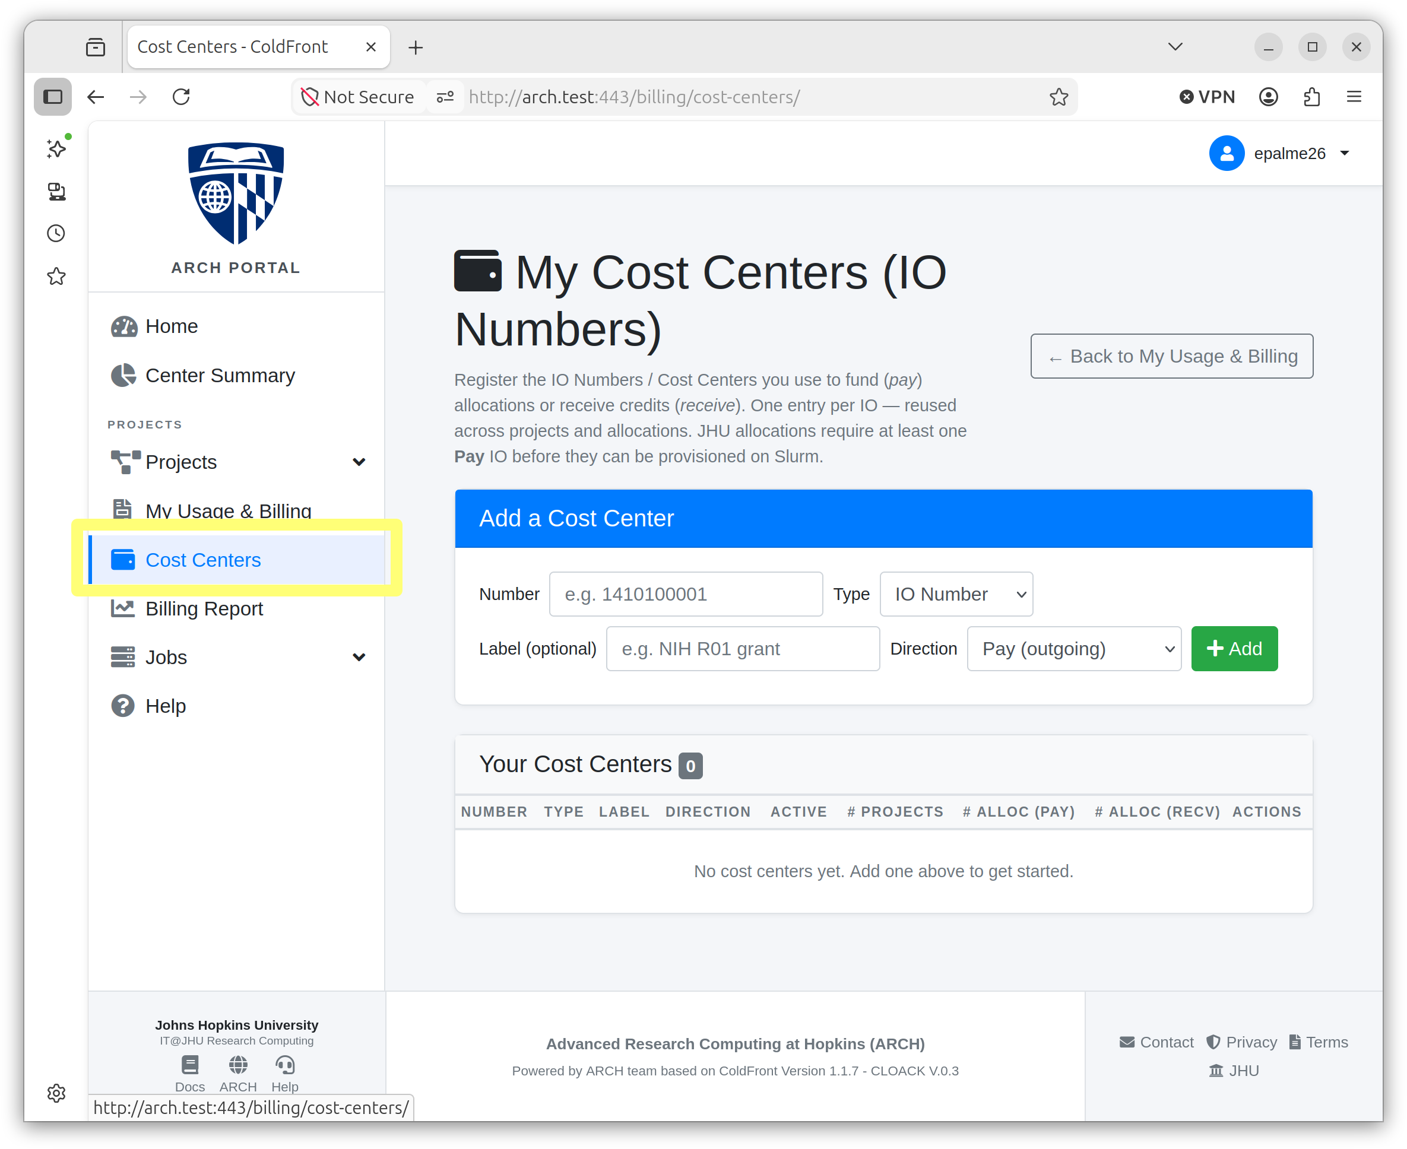
Task: Select the Cost Centers menu item
Action: (x=237, y=560)
